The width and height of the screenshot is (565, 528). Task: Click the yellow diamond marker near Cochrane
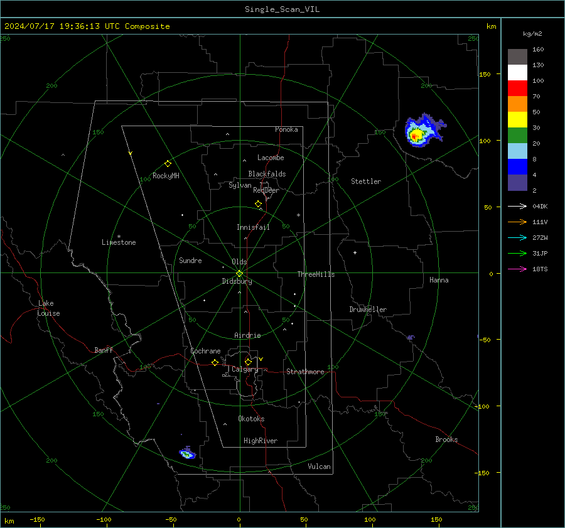coord(215,363)
